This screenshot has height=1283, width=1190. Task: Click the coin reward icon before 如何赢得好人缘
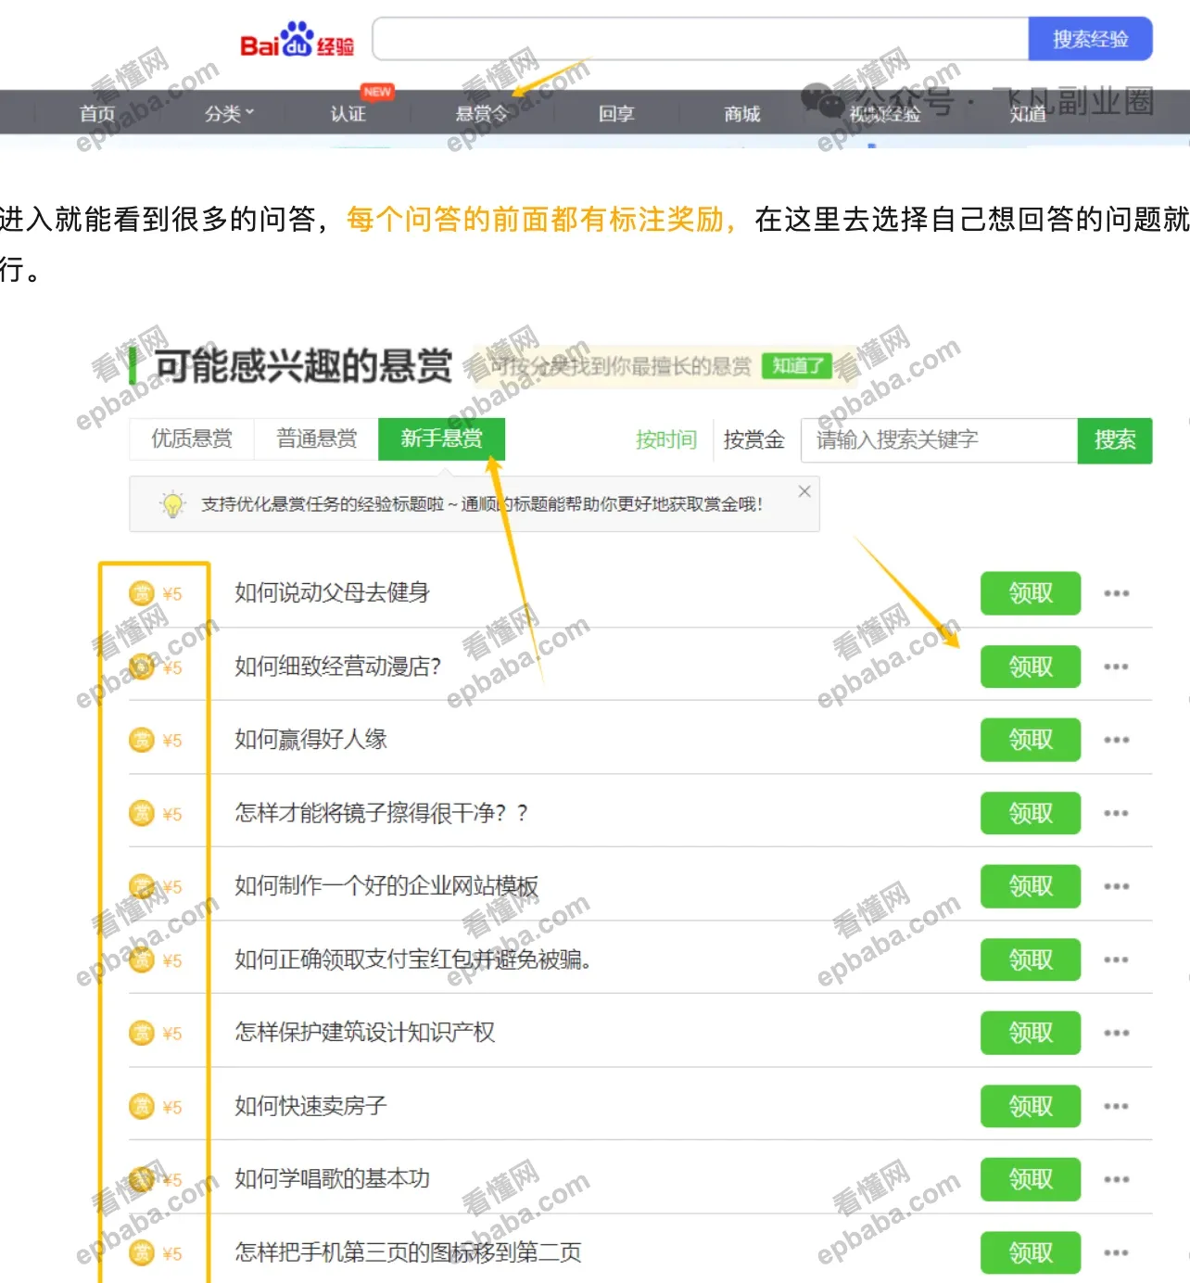pyautogui.click(x=142, y=740)
